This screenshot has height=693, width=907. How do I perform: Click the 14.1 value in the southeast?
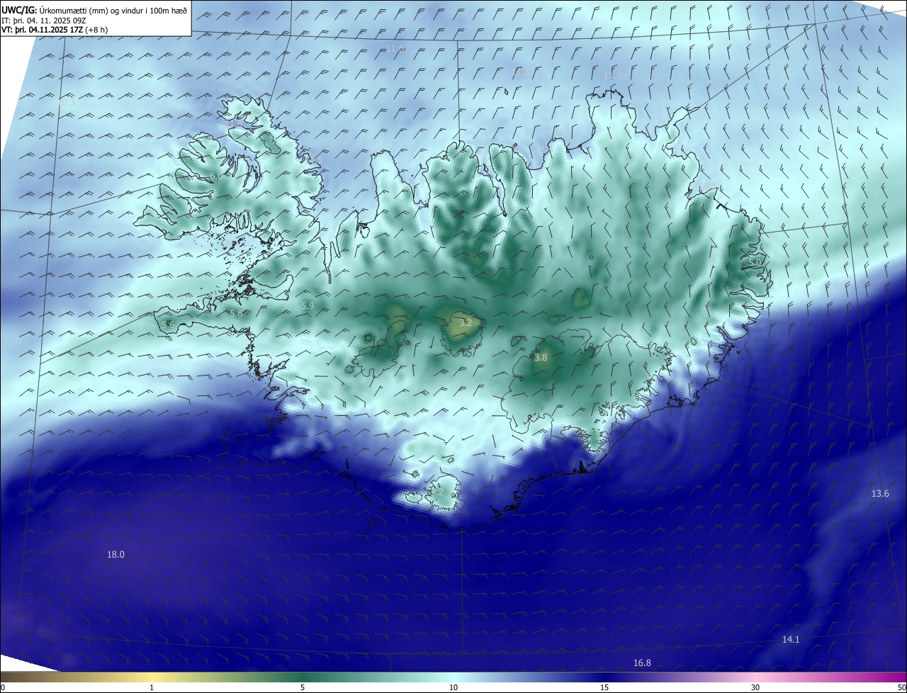[x=791, y=640]
